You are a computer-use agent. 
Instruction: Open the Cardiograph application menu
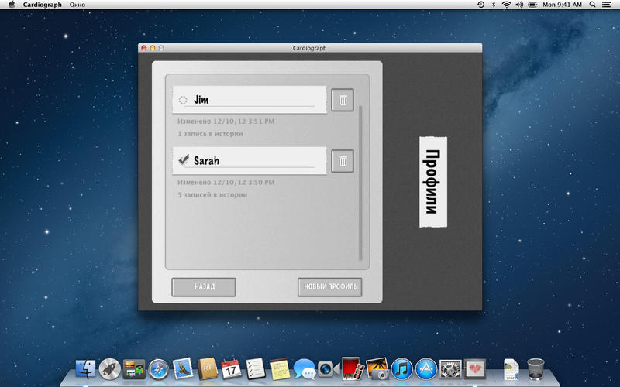(x=43, y=5)
